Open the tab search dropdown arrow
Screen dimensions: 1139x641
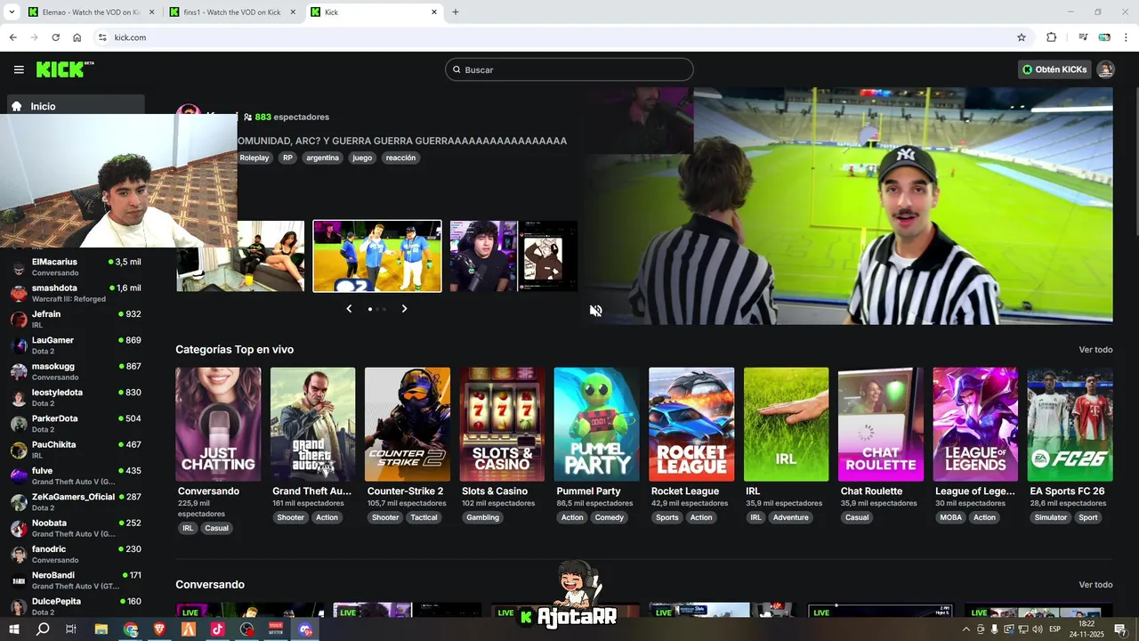[x=12, y=12]
